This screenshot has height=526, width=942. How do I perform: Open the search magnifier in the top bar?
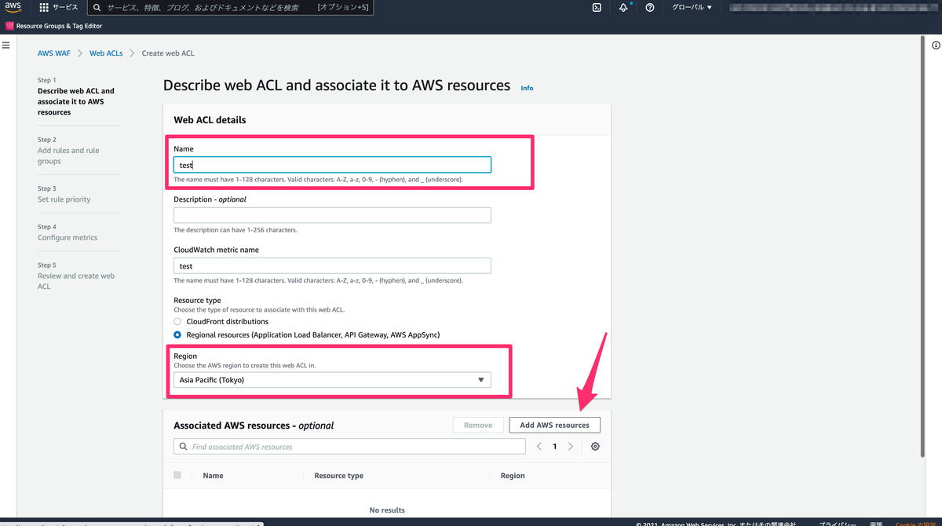coord(97,7)
